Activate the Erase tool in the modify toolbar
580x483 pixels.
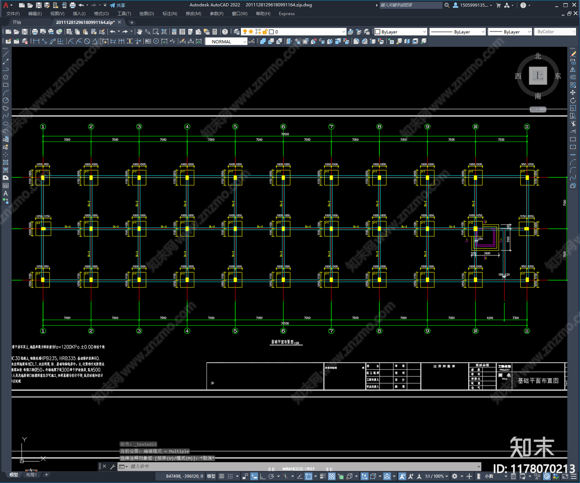pyautogui.click(x=573, y=54)
